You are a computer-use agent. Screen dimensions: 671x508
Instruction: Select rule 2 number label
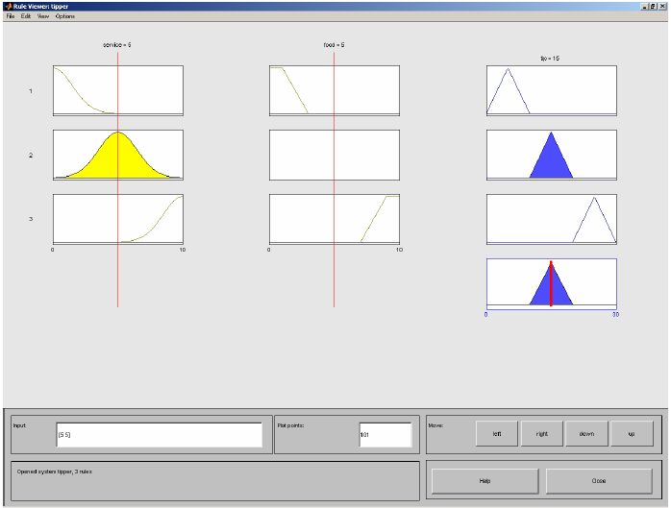[31, 155]
